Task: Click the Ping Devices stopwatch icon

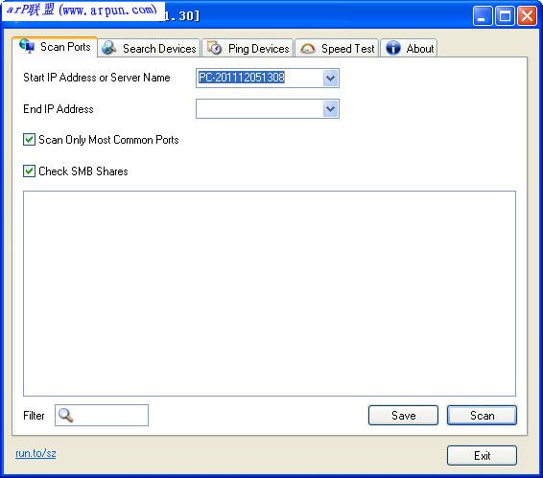Action: 214,48
